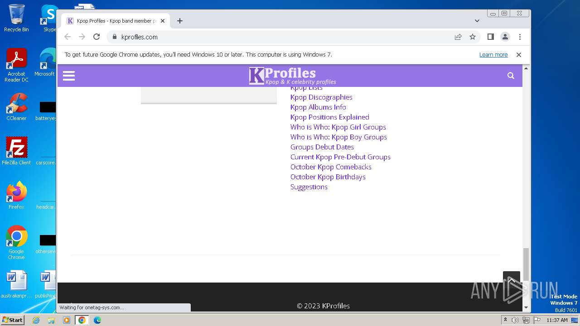580x326 pixels.
Task: Open the Windows Start button
Action: click(x=12, y=320)
